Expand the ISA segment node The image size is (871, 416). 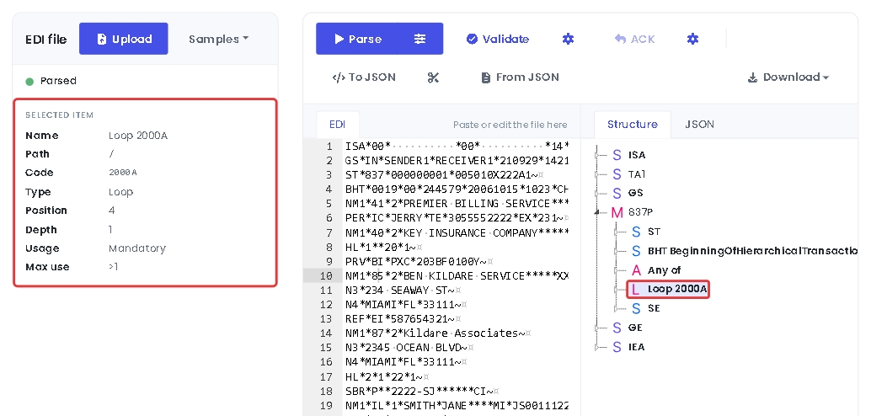(x=598, y=156)
